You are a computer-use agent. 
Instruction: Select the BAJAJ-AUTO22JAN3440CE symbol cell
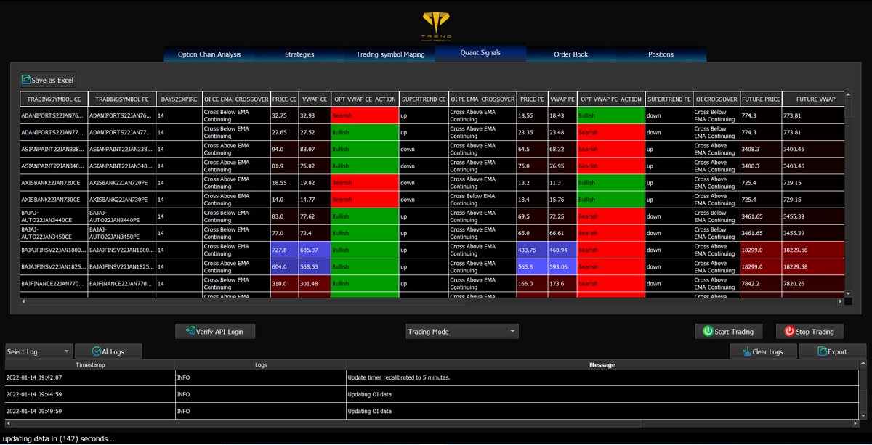click(54, 216)
